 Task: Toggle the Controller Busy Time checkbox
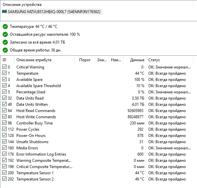tap(4, 123)
